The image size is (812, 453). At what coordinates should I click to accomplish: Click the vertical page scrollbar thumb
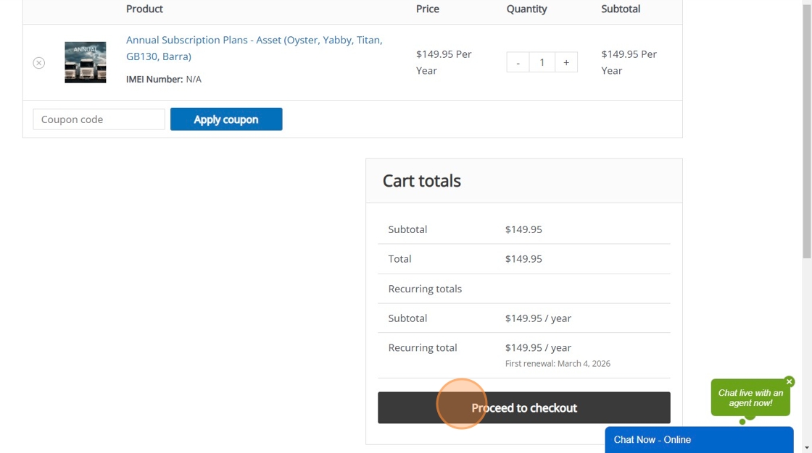pos(807,130)
